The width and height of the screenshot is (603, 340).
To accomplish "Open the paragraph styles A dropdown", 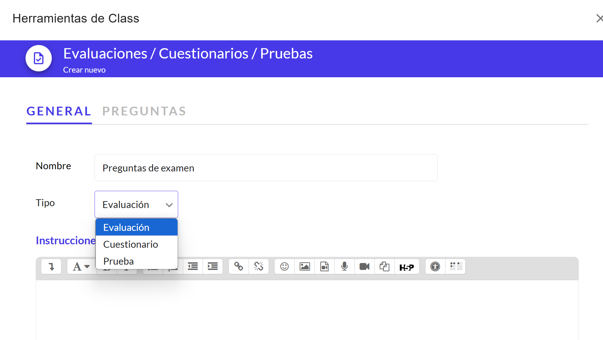I will coord(81,266).
